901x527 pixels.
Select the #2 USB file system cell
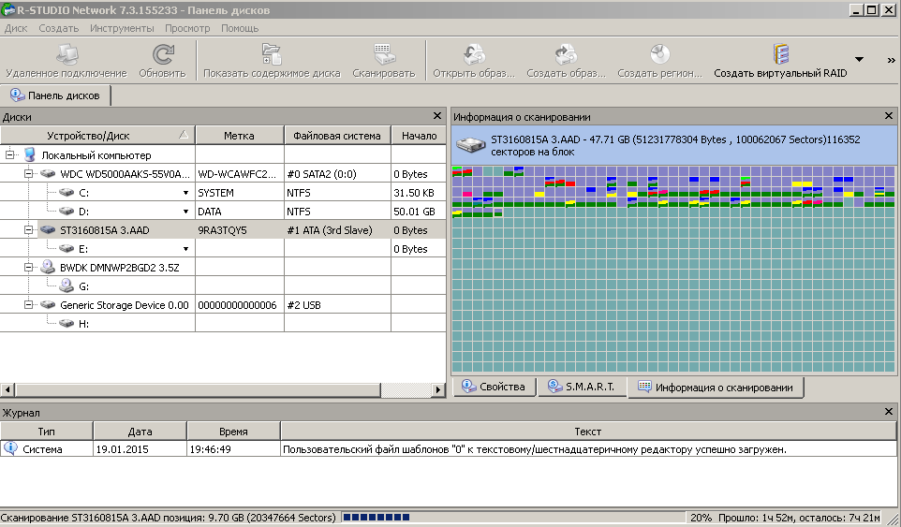(337, 305)
